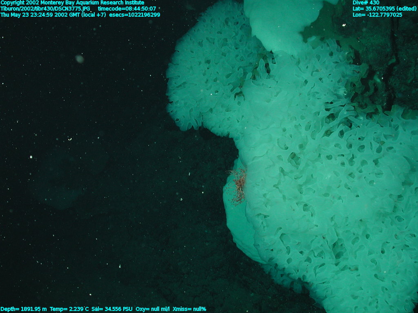Click the 'Depth= 1891.95 m' reading

[24, 309]
